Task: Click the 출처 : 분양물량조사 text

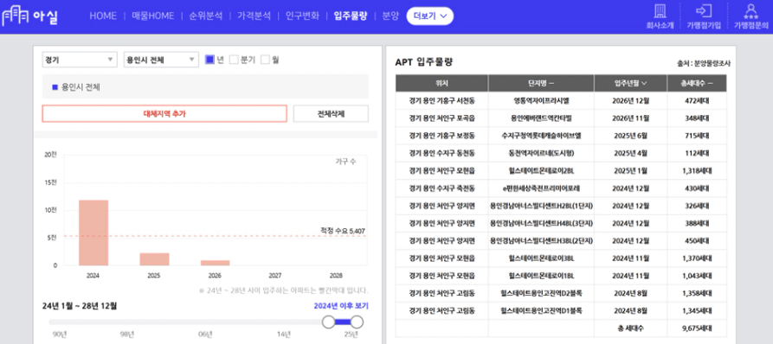Action: (704, 64)
